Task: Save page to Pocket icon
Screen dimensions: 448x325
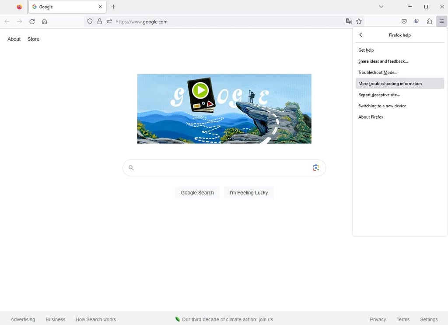Action: [404, 21]
